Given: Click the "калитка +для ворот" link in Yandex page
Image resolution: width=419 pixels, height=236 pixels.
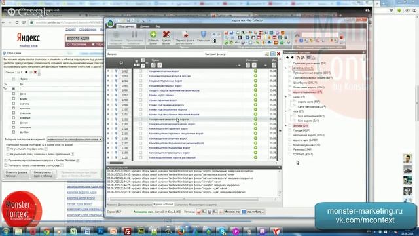Looking at the screenshot, I should (x=81, y=198).
